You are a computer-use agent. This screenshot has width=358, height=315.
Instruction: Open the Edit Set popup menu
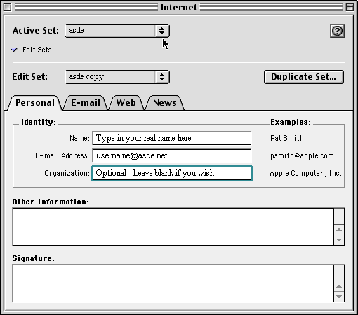point(117,77)
